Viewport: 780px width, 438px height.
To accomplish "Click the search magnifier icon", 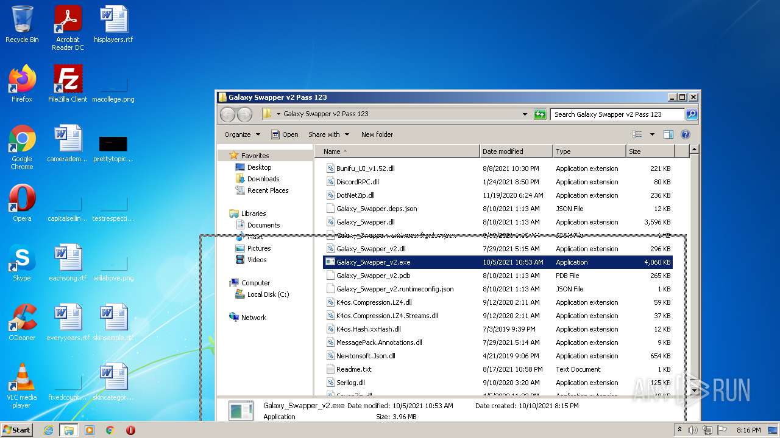I will [x=691, y=114].
